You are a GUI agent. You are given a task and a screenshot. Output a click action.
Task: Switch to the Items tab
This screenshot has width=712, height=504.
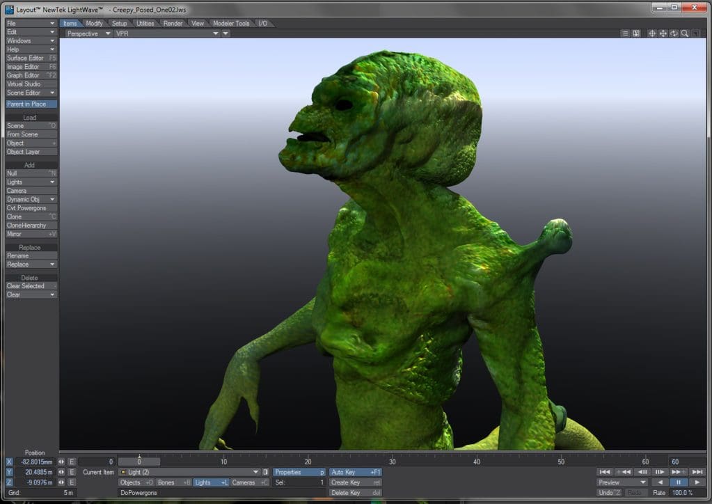[x=70, y=23]
